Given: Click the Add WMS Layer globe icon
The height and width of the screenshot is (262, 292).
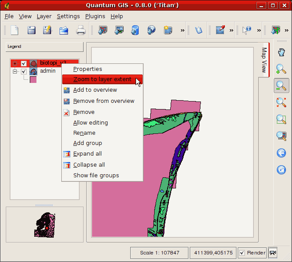Looking at the screenshot, I should tap(152, 30).
